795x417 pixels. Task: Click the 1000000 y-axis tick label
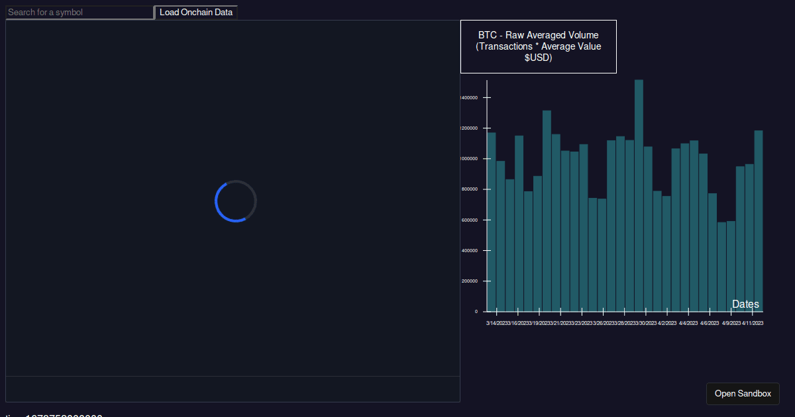pos(468,159)
